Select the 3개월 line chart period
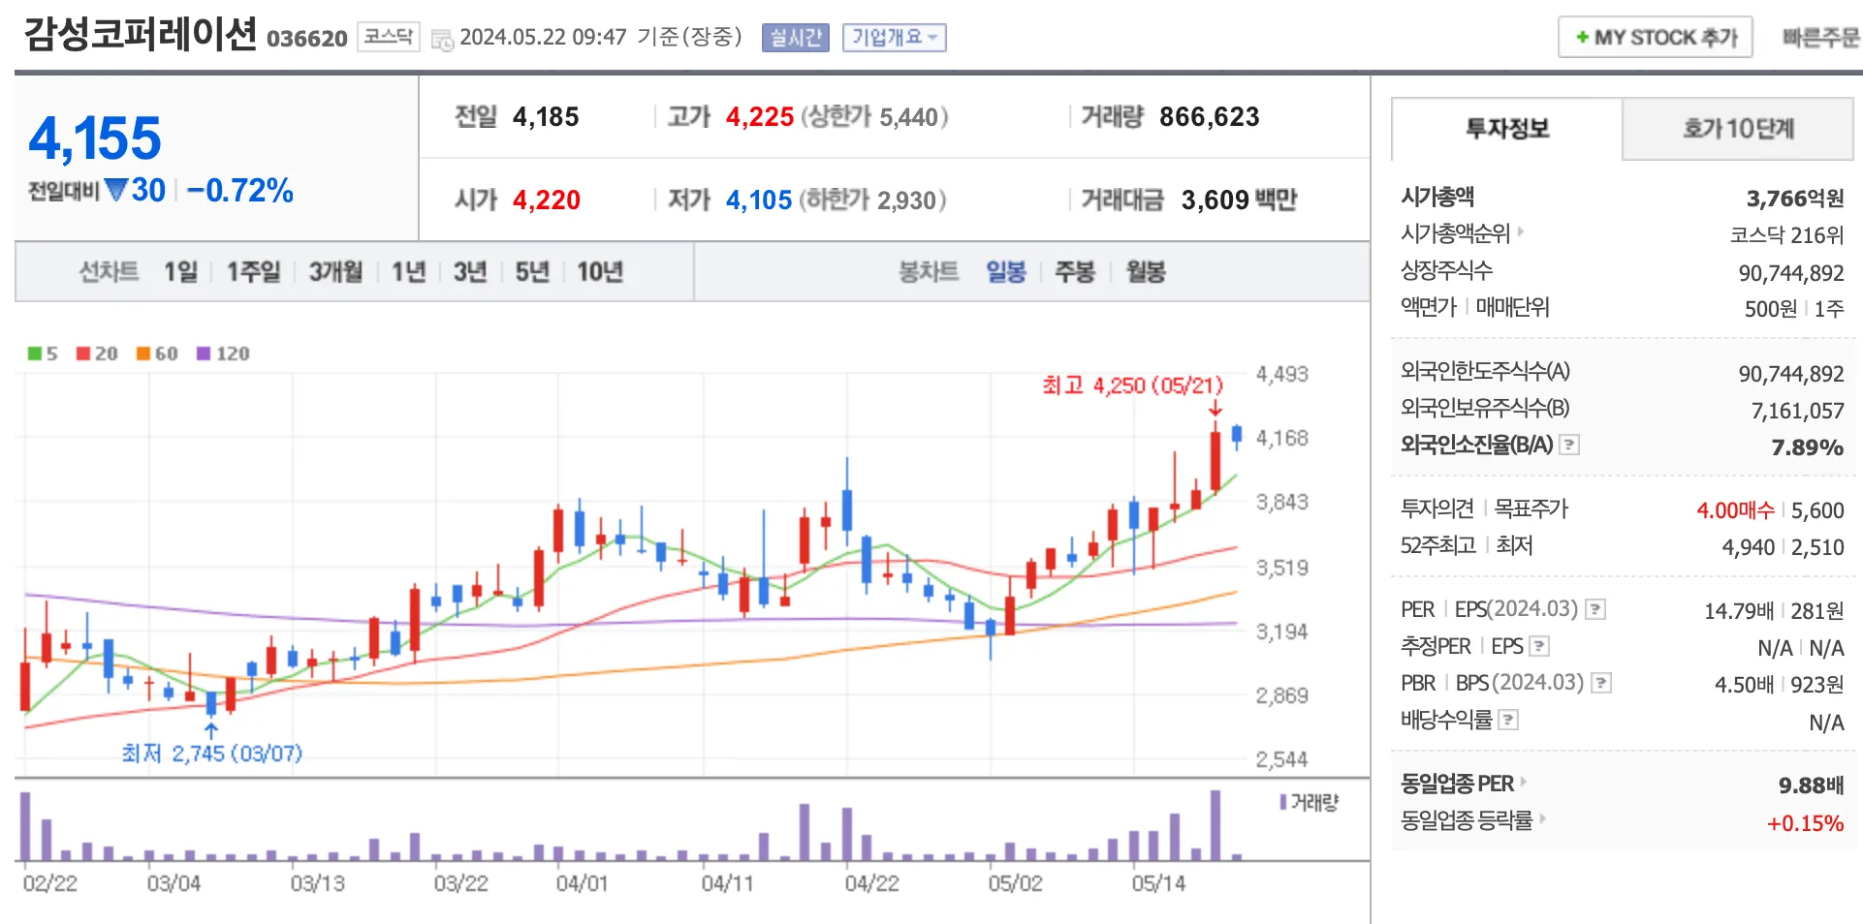1863x924 pixels. coord(335,272)
